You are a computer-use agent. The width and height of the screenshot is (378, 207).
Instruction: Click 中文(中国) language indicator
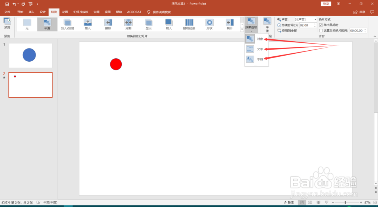coord(50,202)
